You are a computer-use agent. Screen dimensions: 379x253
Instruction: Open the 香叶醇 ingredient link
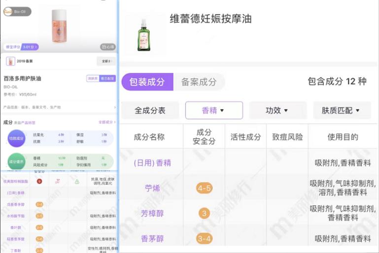(x=16, y=228)
